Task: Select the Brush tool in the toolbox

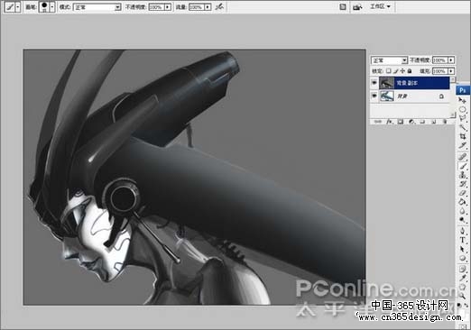Action: coord(463,166)
